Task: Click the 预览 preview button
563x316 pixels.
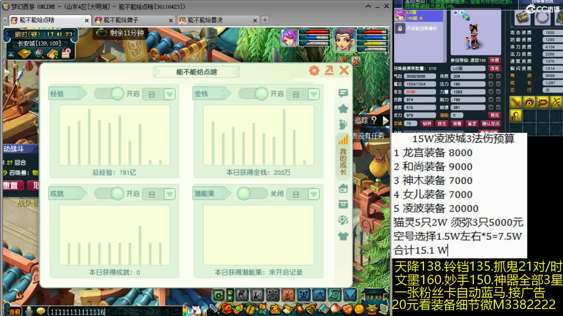Action: [495, 115]
